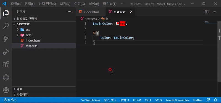Open the 선택 영역(S) menu
The width and height of the screenshot is (221, 103).
pos(47,4)
